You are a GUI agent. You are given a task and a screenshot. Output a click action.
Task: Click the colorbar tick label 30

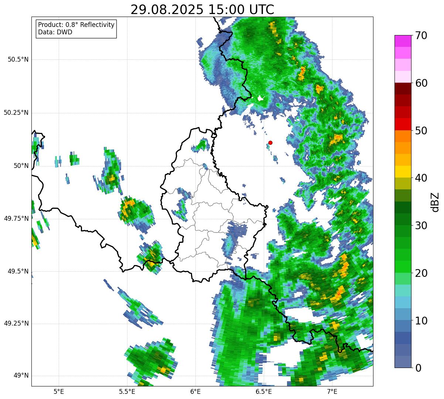[x=421, y=226]
